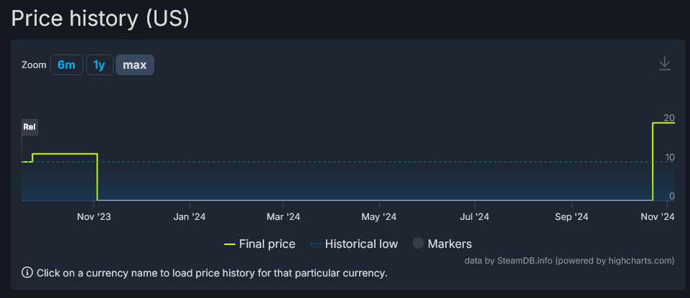Screen dimensions: 690x298
Task: Hide the Historical low series label
Action: point(361,244)
